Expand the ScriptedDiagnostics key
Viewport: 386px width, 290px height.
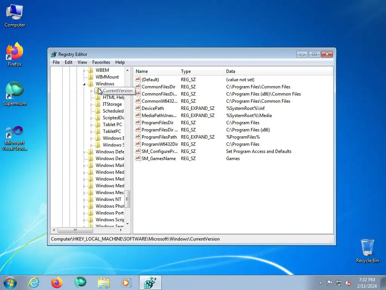tap(91, 118)
